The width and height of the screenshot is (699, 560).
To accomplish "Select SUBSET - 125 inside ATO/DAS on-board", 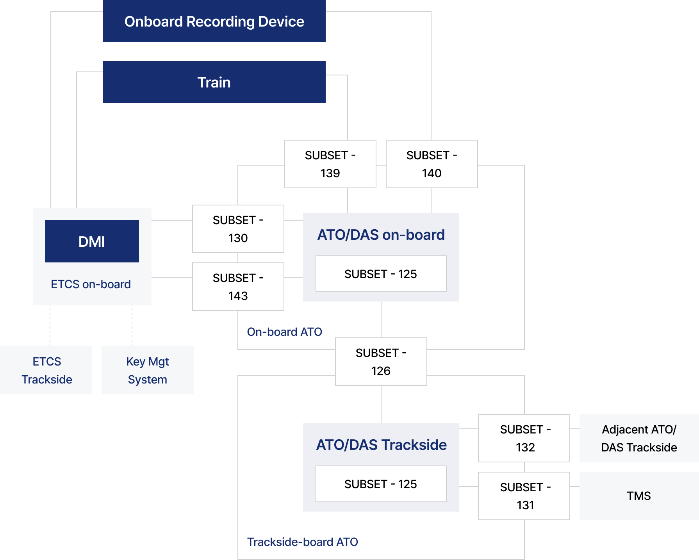I will pos(381,274).
